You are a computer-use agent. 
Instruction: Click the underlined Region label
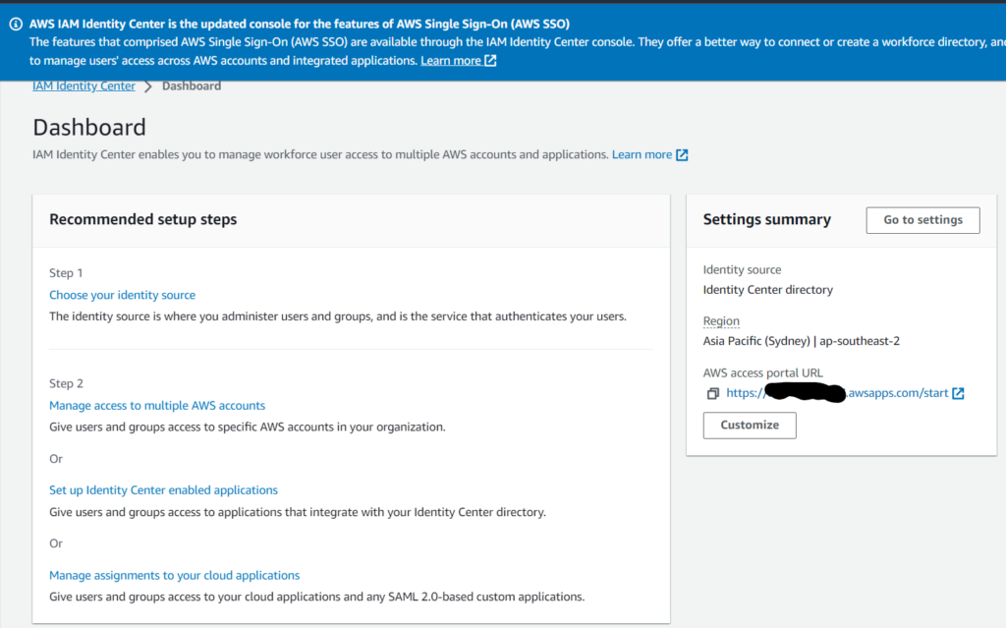pyautogui.click(x=721, y=321)
